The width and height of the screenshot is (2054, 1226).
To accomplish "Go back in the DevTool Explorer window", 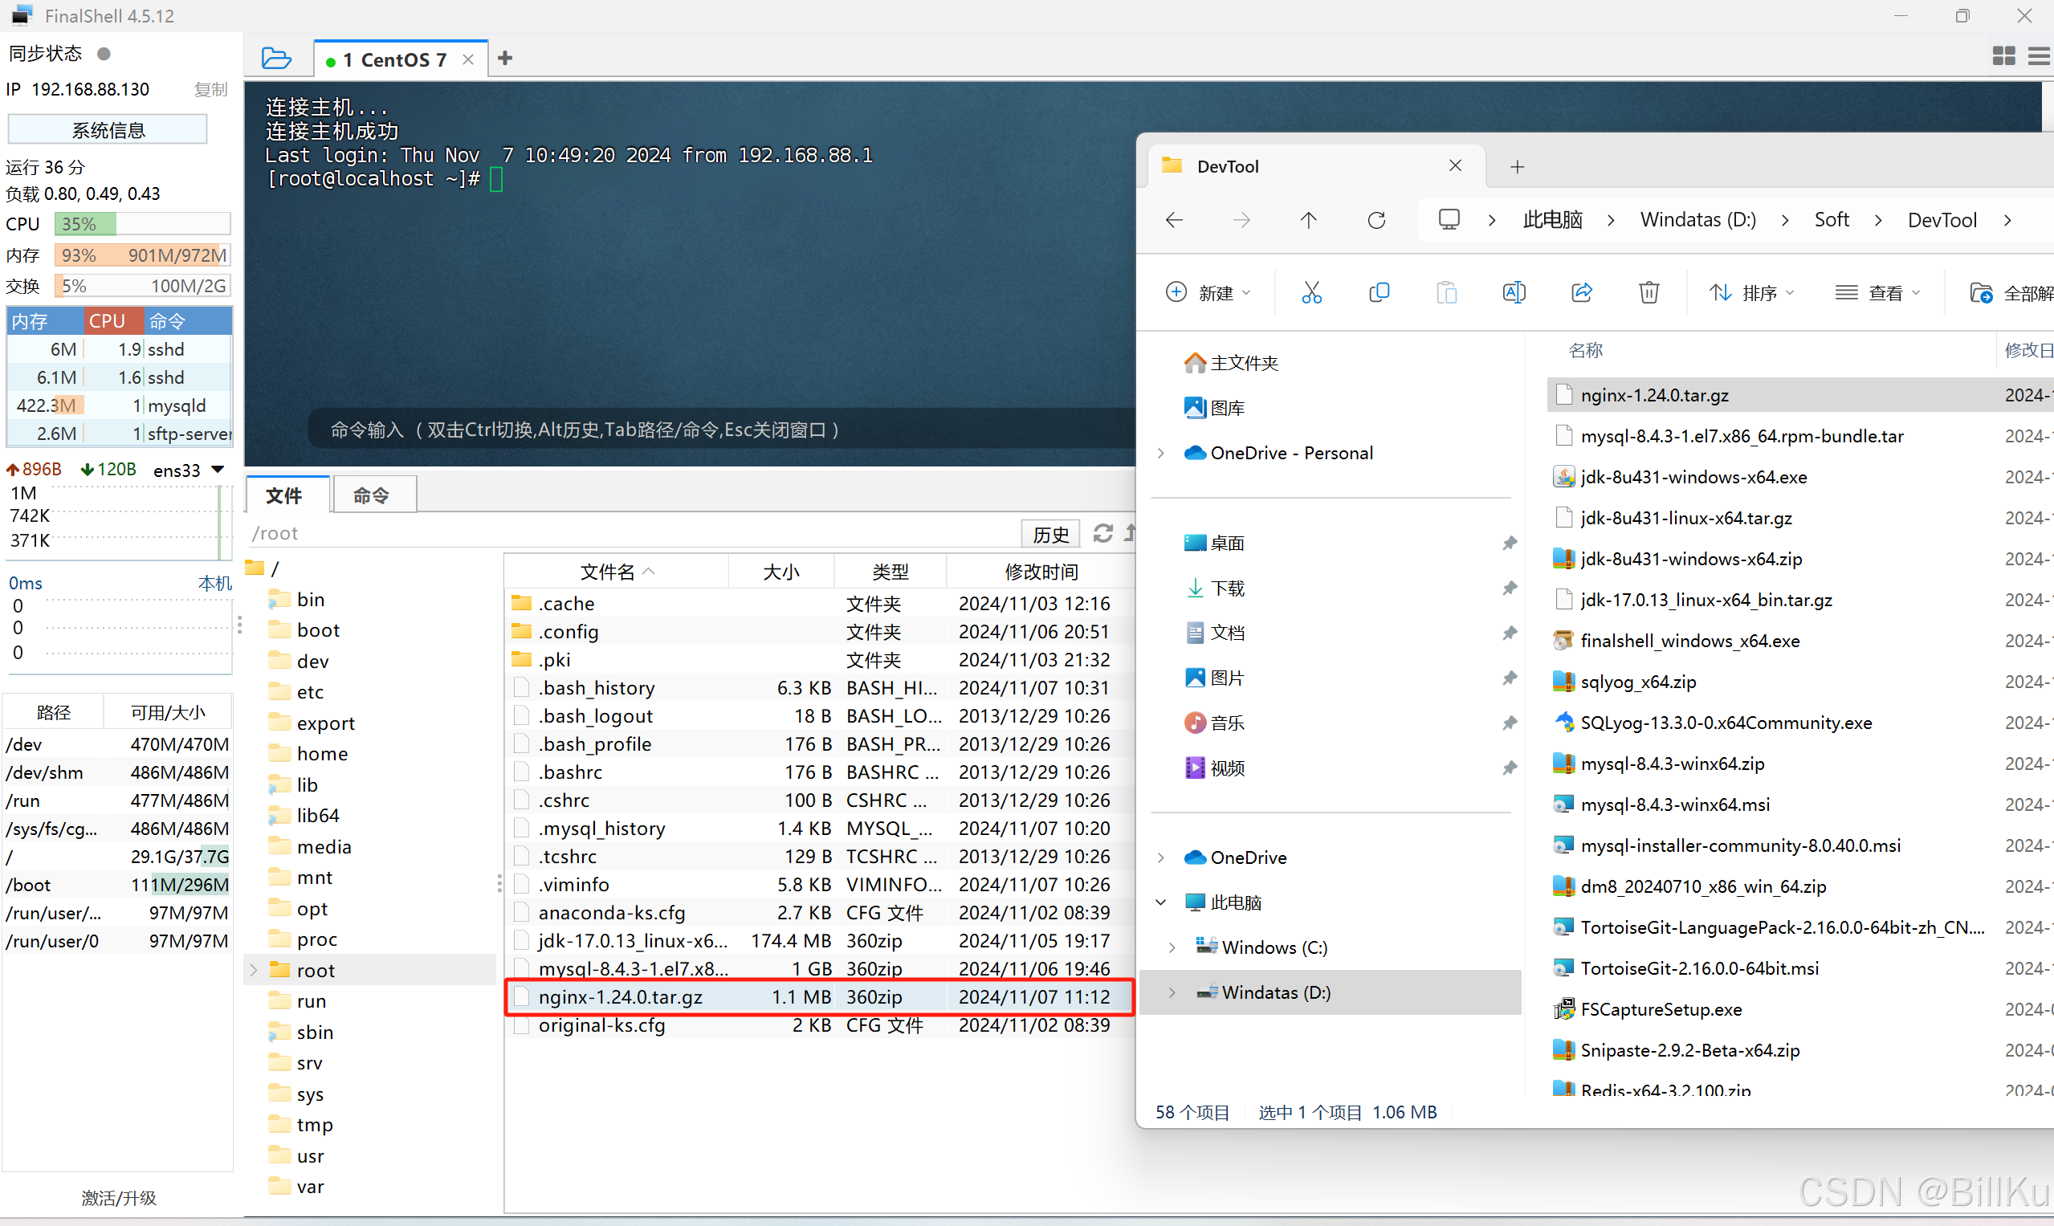I will [1174, 220].
